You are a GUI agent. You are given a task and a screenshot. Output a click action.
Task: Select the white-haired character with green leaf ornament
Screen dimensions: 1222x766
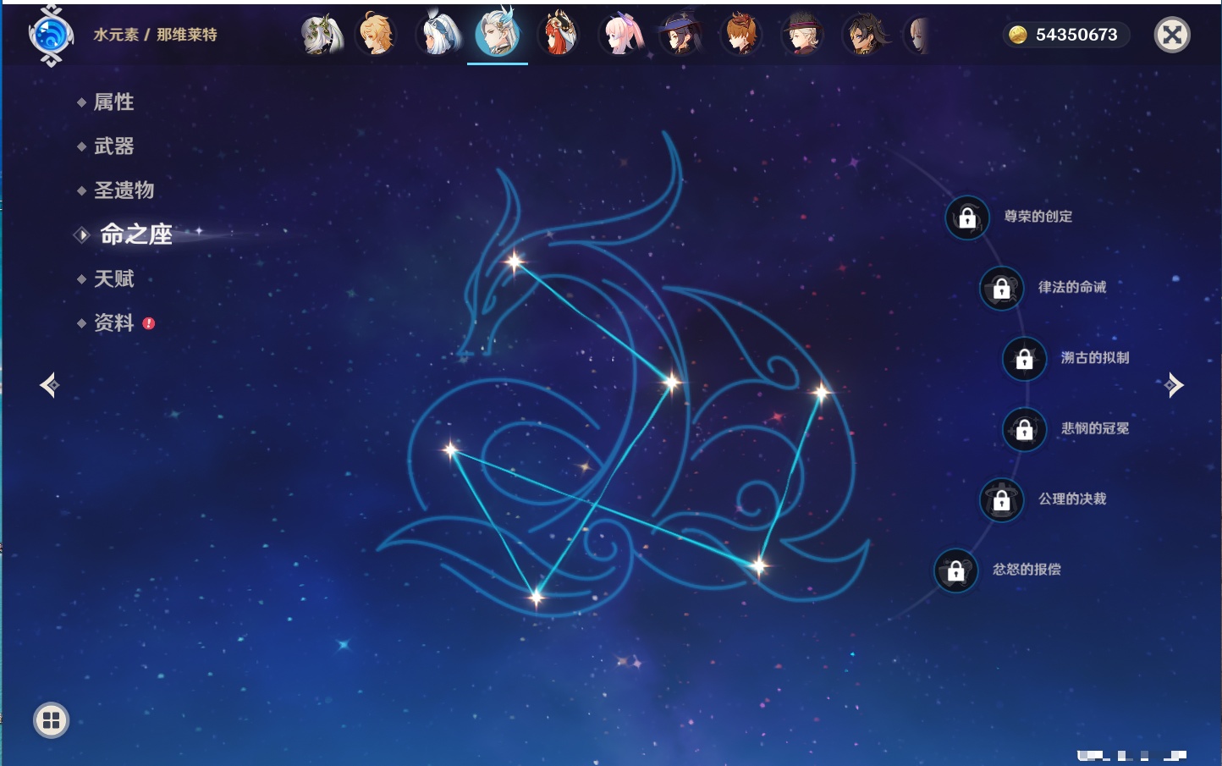pos(322,35)
